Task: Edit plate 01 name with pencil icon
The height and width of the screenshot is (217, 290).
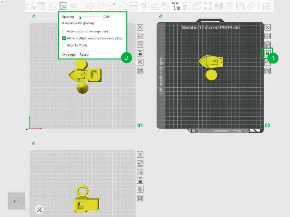Action: click(34, 16)
